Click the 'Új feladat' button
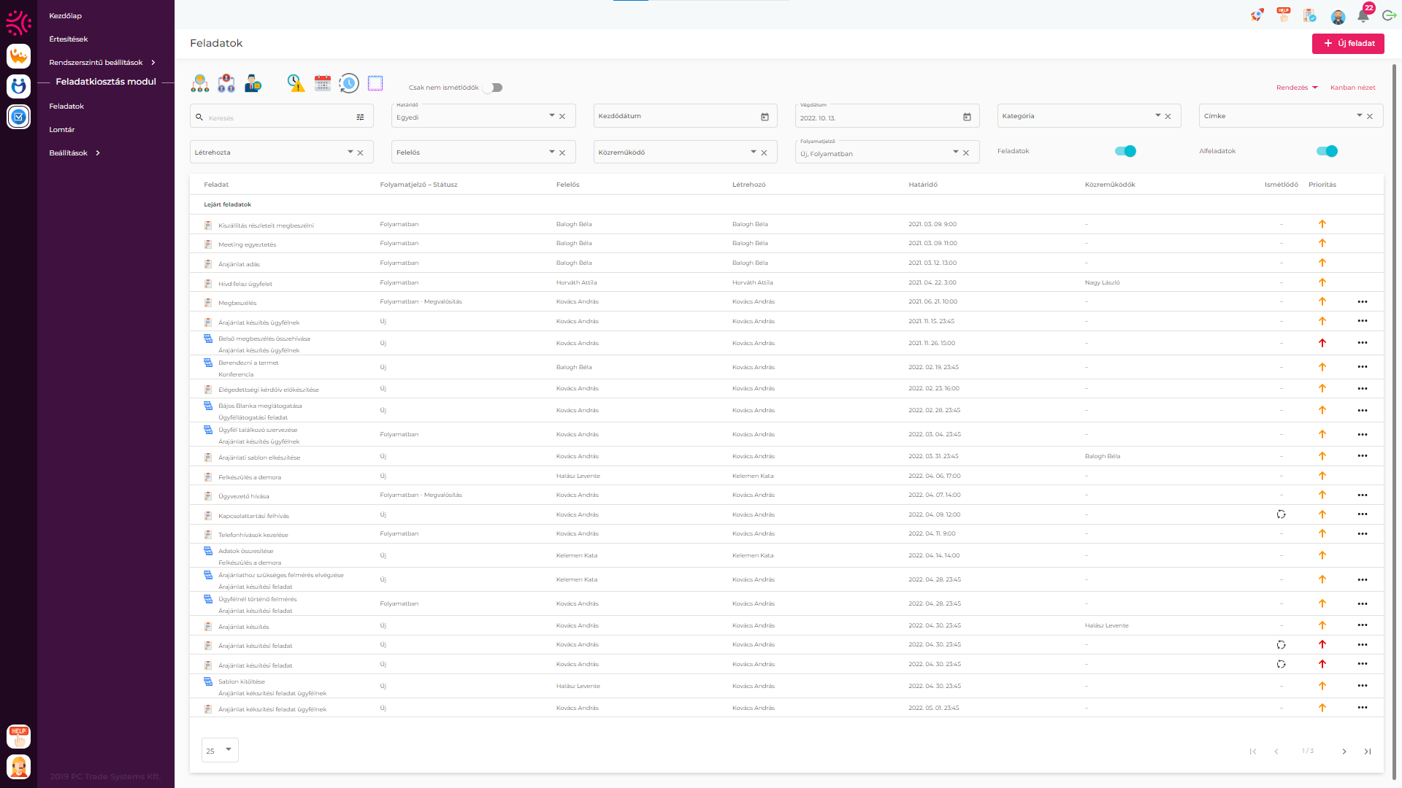1402x788 pixels. click(1348, 44)
